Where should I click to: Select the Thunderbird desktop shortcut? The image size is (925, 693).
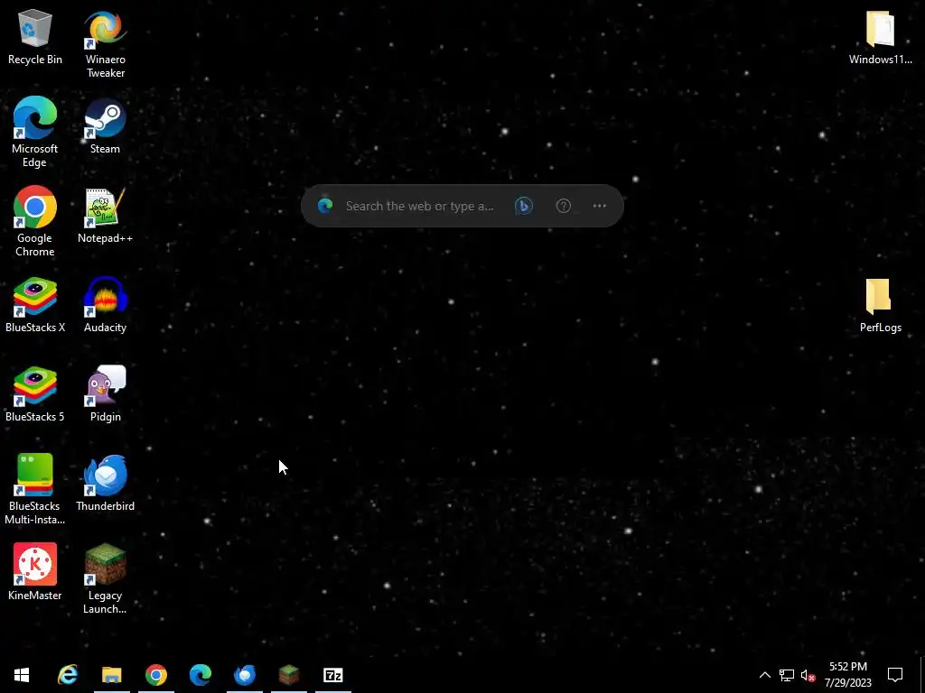click(105, 483)
